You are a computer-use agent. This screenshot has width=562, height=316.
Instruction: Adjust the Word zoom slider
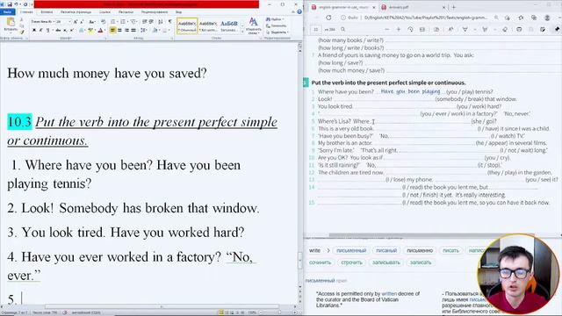click(279, 312)
